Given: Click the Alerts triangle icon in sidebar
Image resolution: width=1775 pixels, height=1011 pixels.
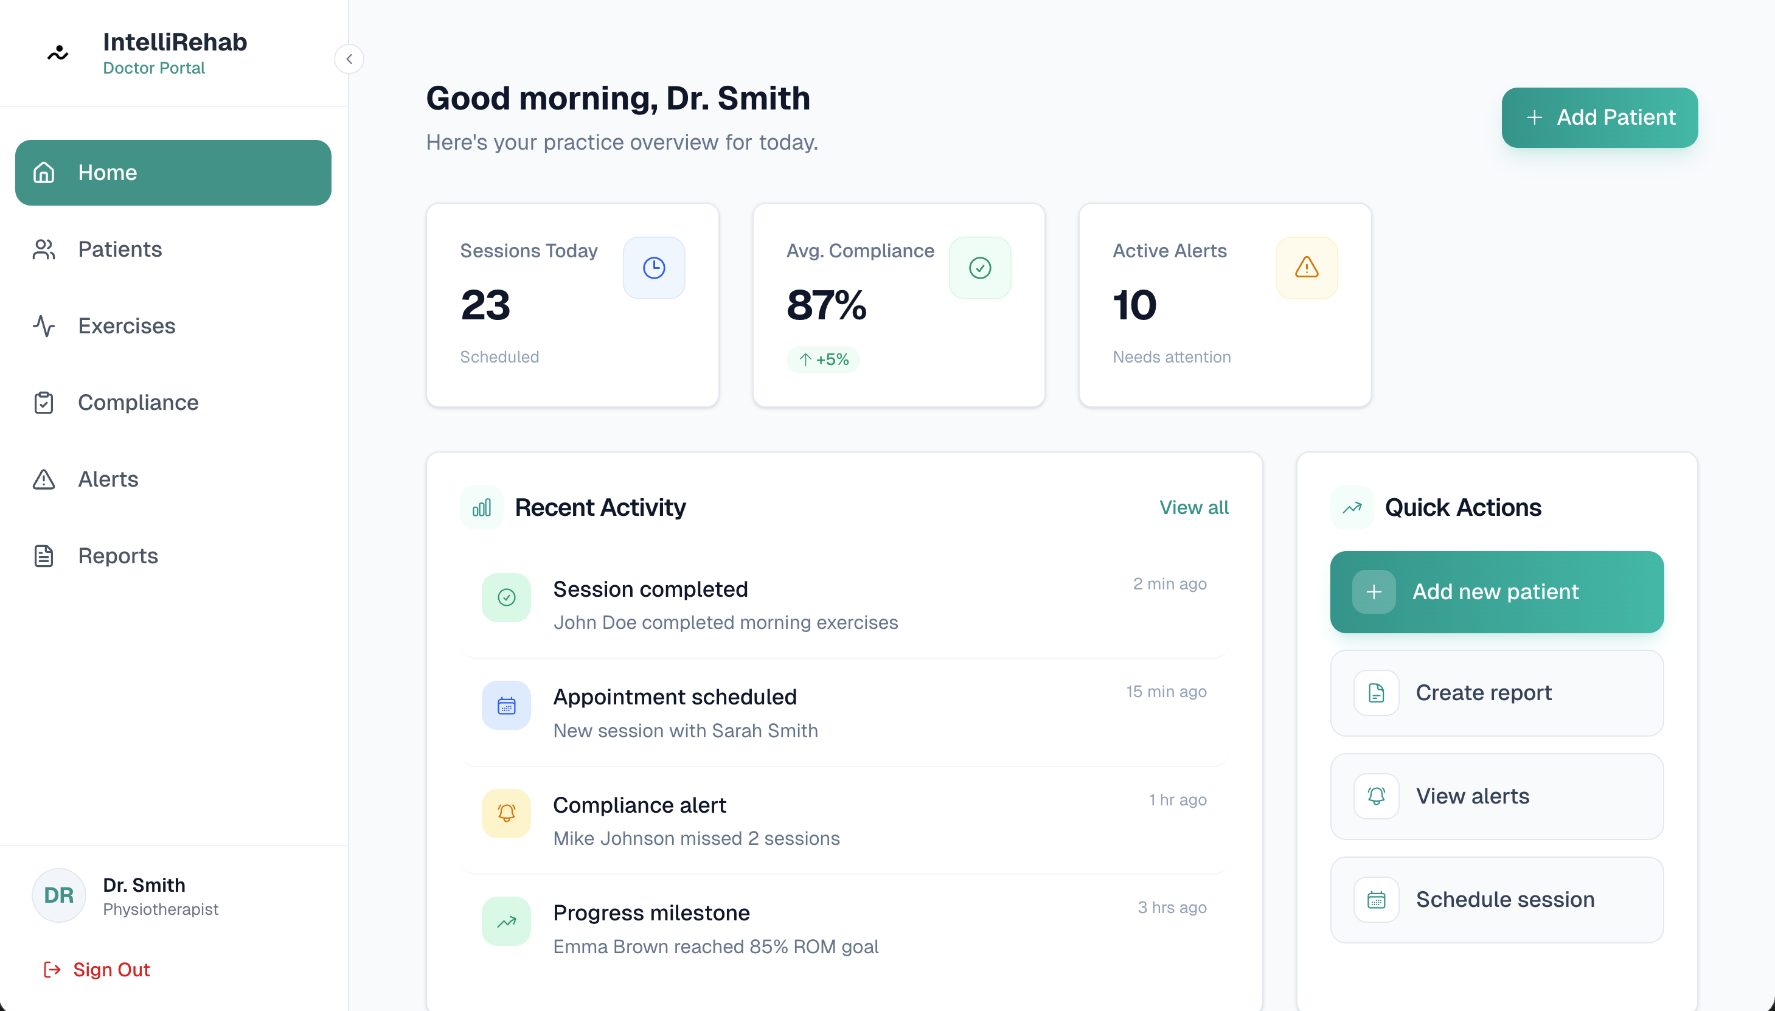Looking at the screenshot, I should pos(44,479).
